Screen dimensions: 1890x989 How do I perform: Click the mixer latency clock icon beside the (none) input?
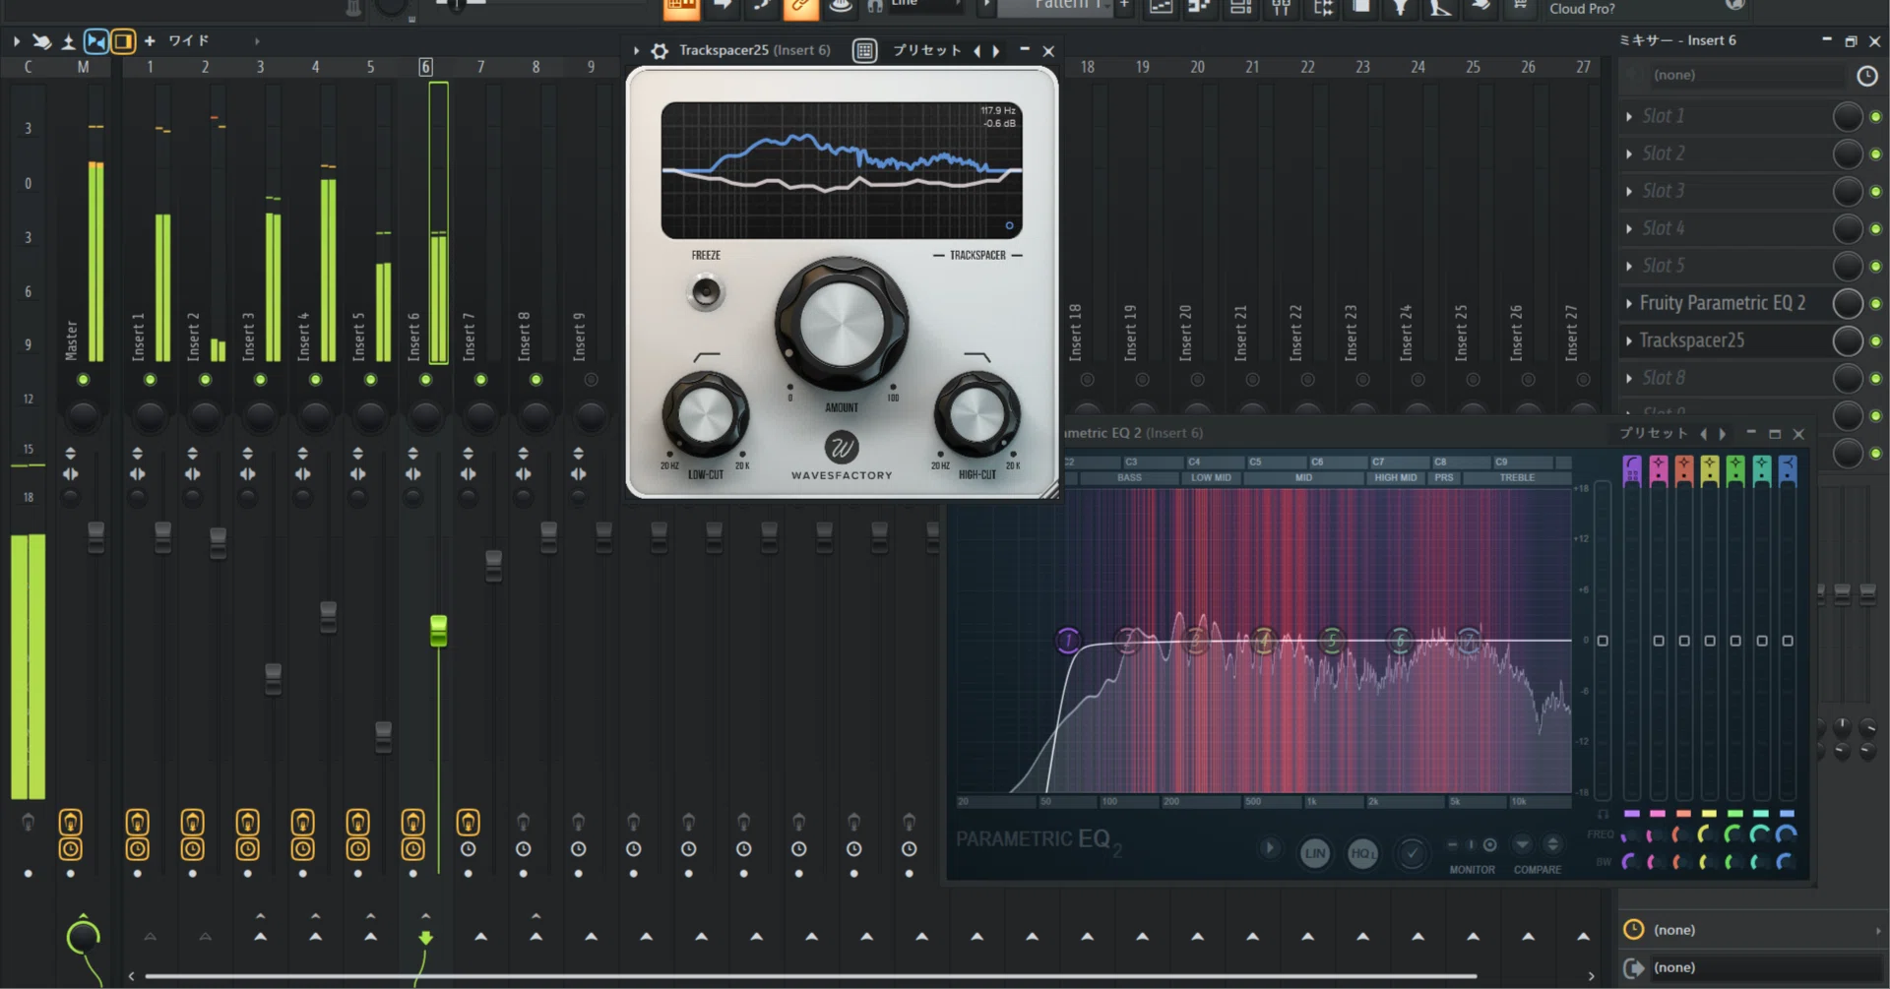(1866, 76)
